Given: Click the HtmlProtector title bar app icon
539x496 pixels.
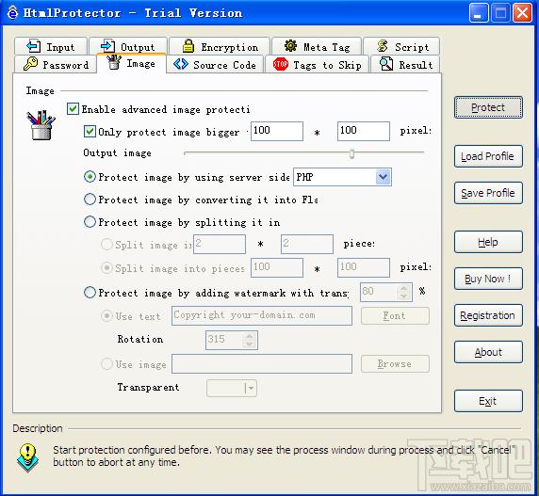Looking at the screenshot, I should pyautogui.click(x=12, y=13).
